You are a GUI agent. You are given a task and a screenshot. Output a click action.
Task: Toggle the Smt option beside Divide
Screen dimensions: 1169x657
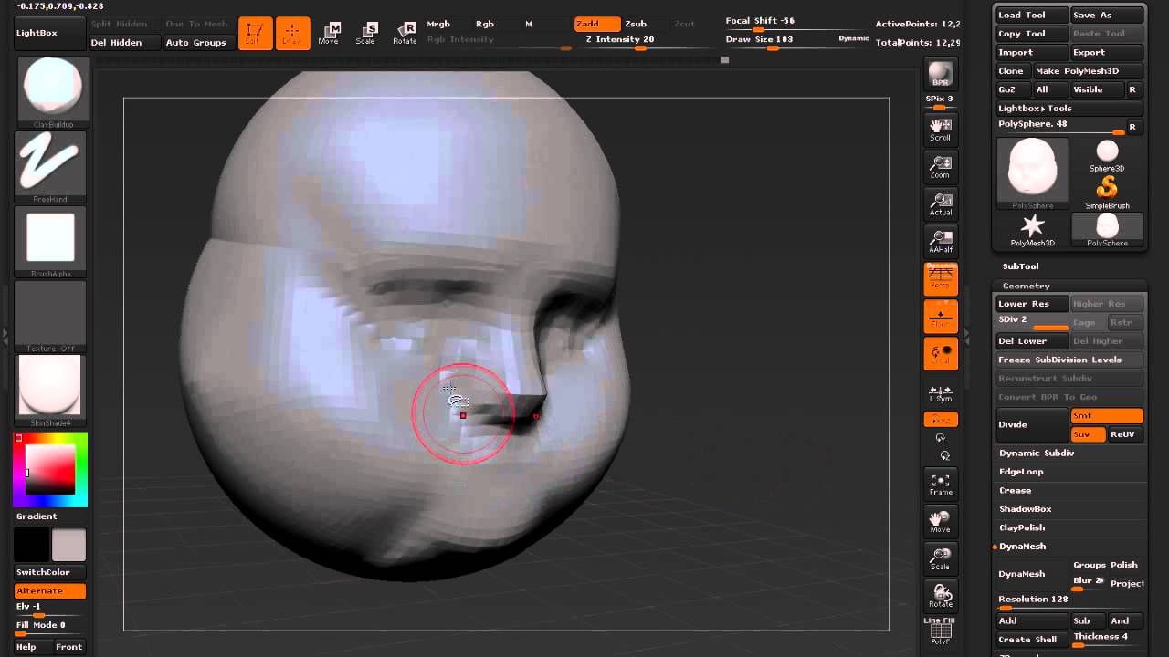click(1106, 415)
